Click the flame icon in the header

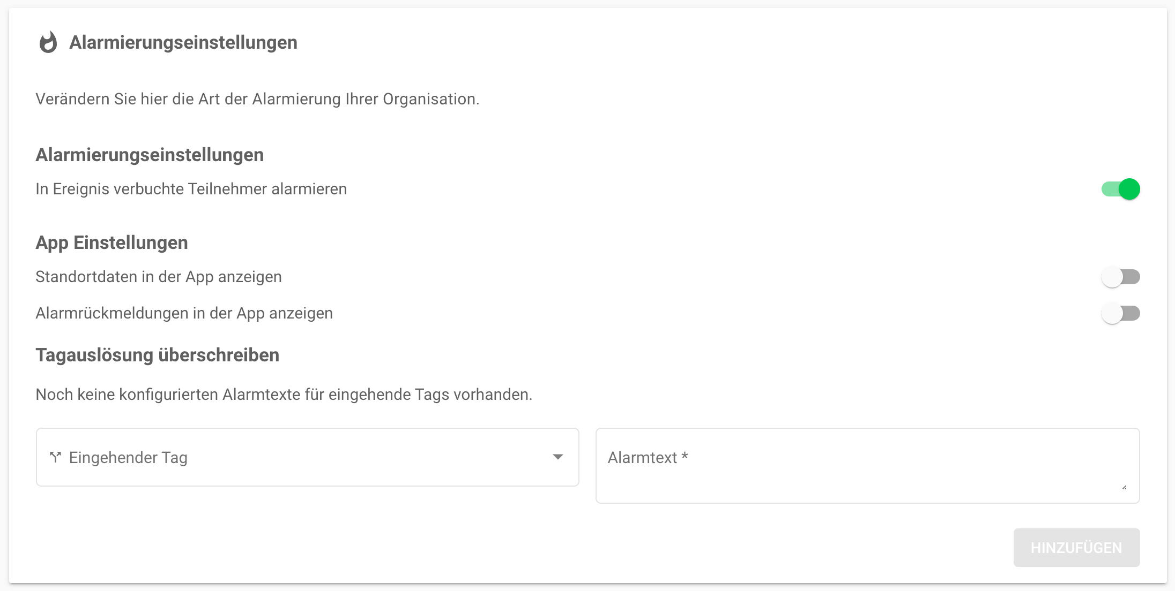[x=48, y=42]
